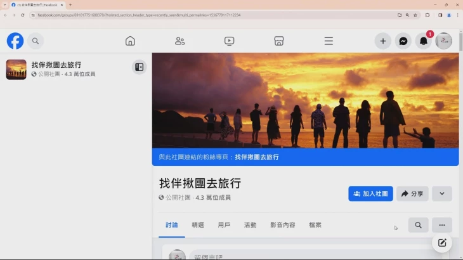Open the Friends icon

point(180,41)
